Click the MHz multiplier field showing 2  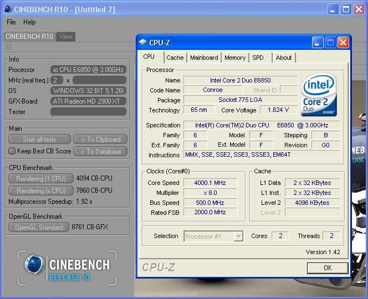click(57, 80)
